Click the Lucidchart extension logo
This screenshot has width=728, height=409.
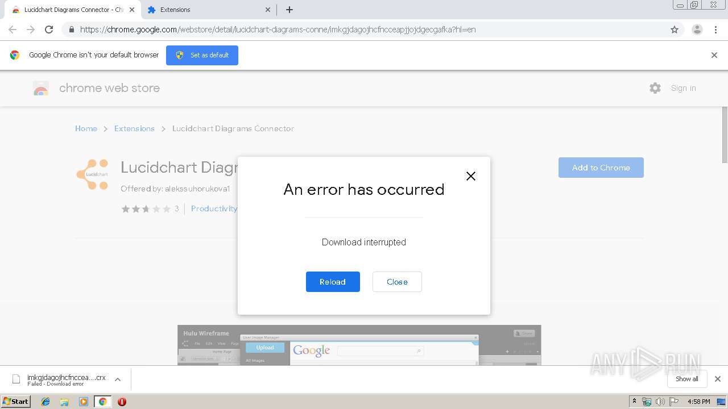92,174
